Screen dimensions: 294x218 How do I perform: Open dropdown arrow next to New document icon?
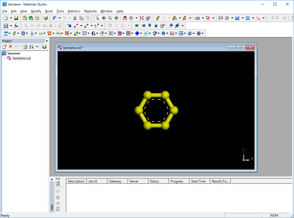pos(11,18)
